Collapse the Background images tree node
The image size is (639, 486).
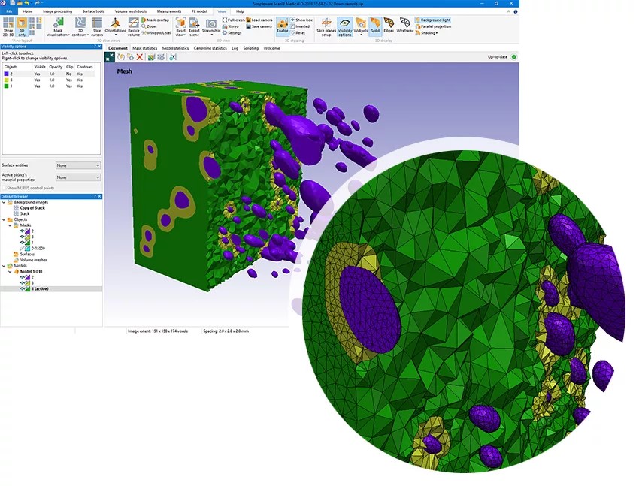point(4,202)
